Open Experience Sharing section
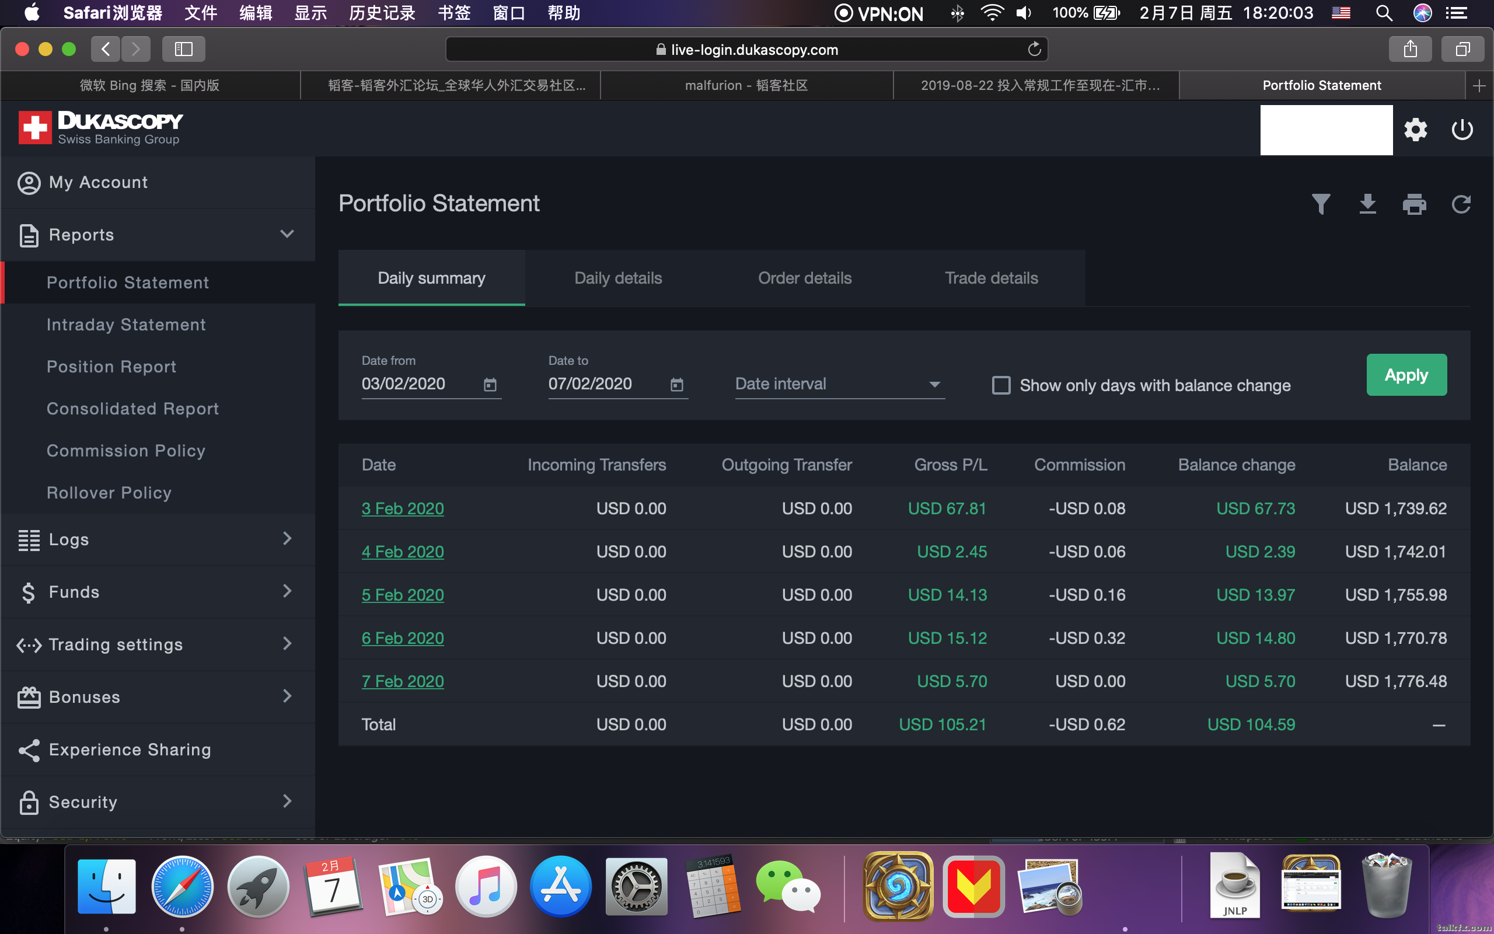 click(x=158, y=750)
